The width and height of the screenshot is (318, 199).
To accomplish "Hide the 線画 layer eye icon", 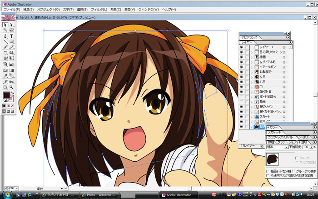I will (241, 57).
